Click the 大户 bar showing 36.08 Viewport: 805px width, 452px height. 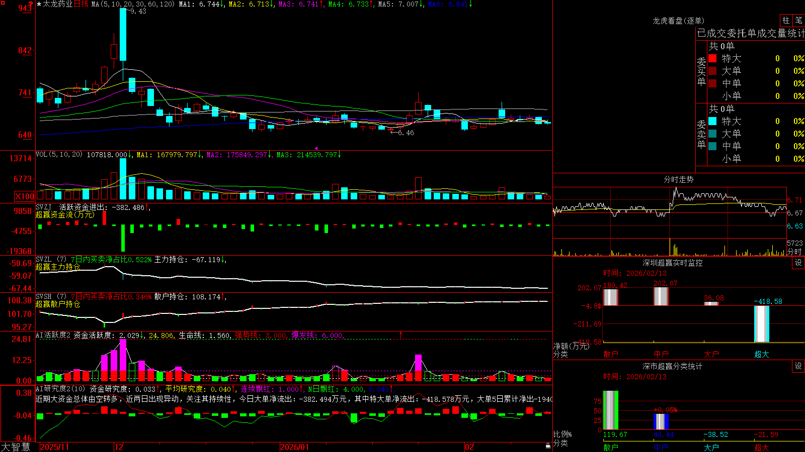pyautogui.click(x=711, y=303)
